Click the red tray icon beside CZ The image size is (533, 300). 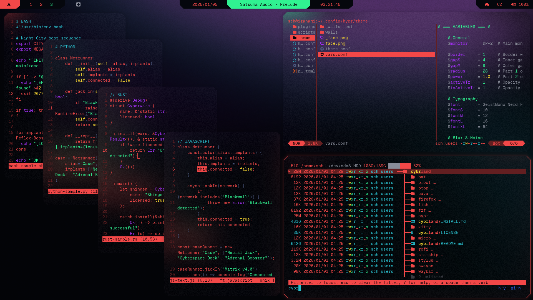(487, 4)
